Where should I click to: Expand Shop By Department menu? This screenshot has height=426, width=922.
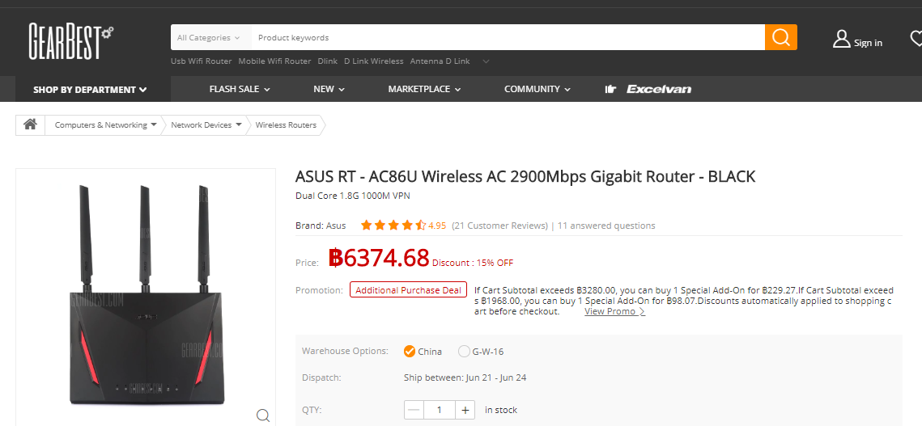(90, 89)
